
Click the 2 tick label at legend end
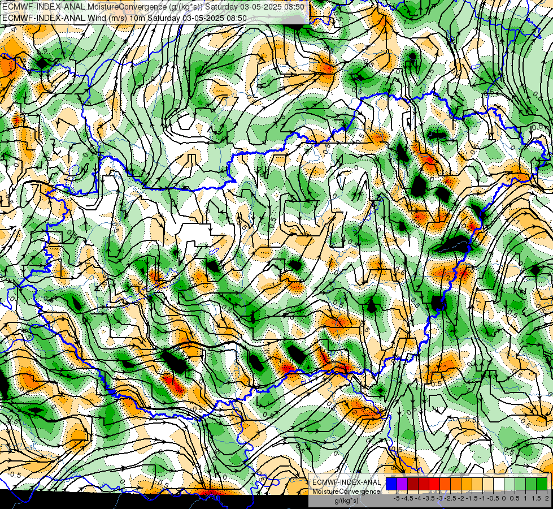547,498
